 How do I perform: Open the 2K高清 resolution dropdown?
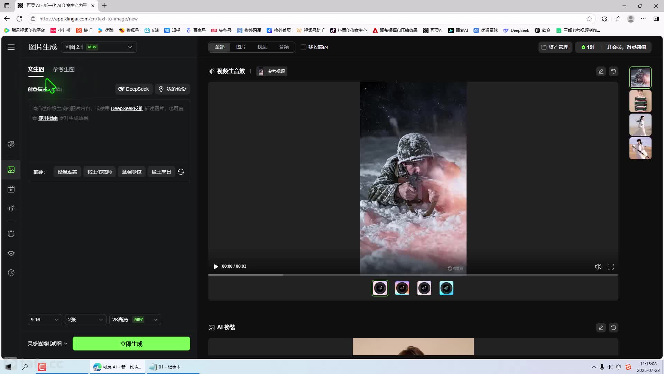135,320
